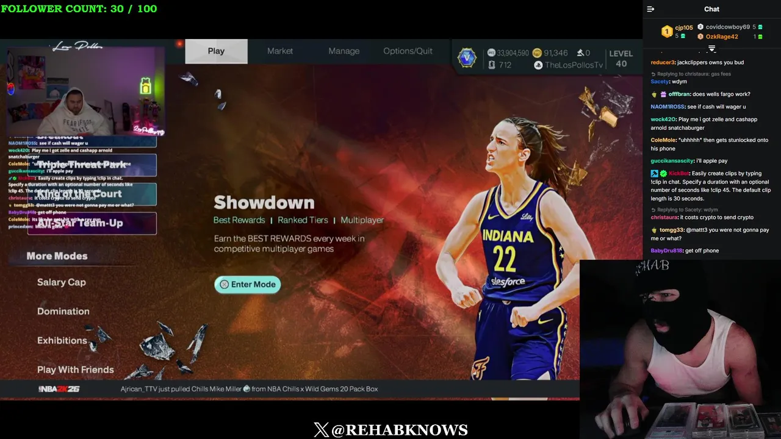Click username offfbran in chat
Screen dimensions: 781x439
pyautogui.click(x=678, y=95)
